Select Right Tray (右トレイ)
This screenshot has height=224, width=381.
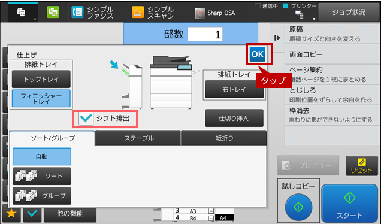[x=234, y=89]
